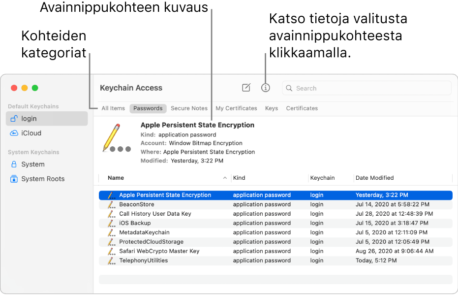
Task: Click the magnifier icon in search field
Action: pos(289,88)
